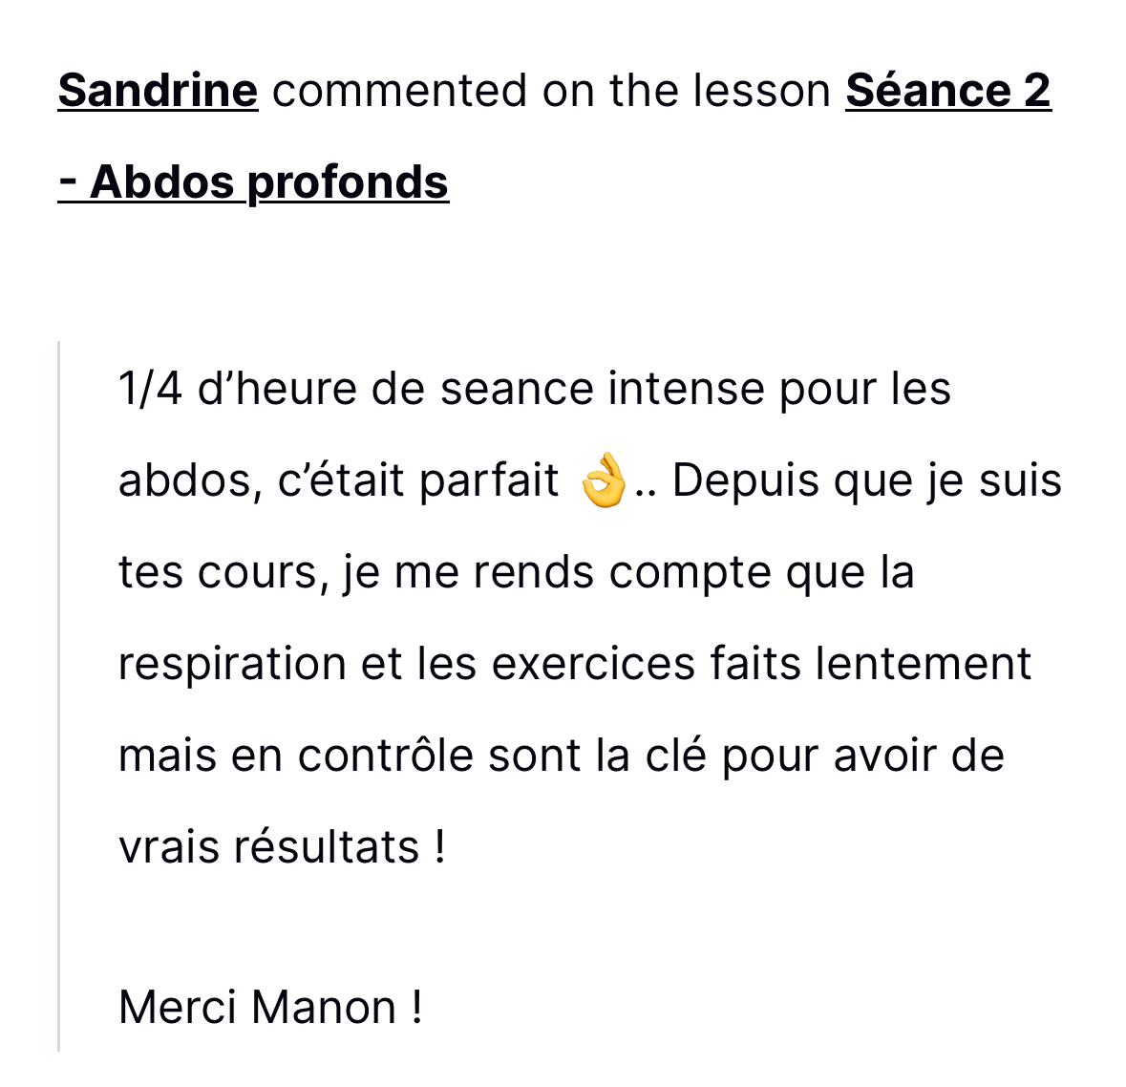Click the Abdos profonds link text
Viewport: 1126px width, 1087px height.
pos(268,181)
